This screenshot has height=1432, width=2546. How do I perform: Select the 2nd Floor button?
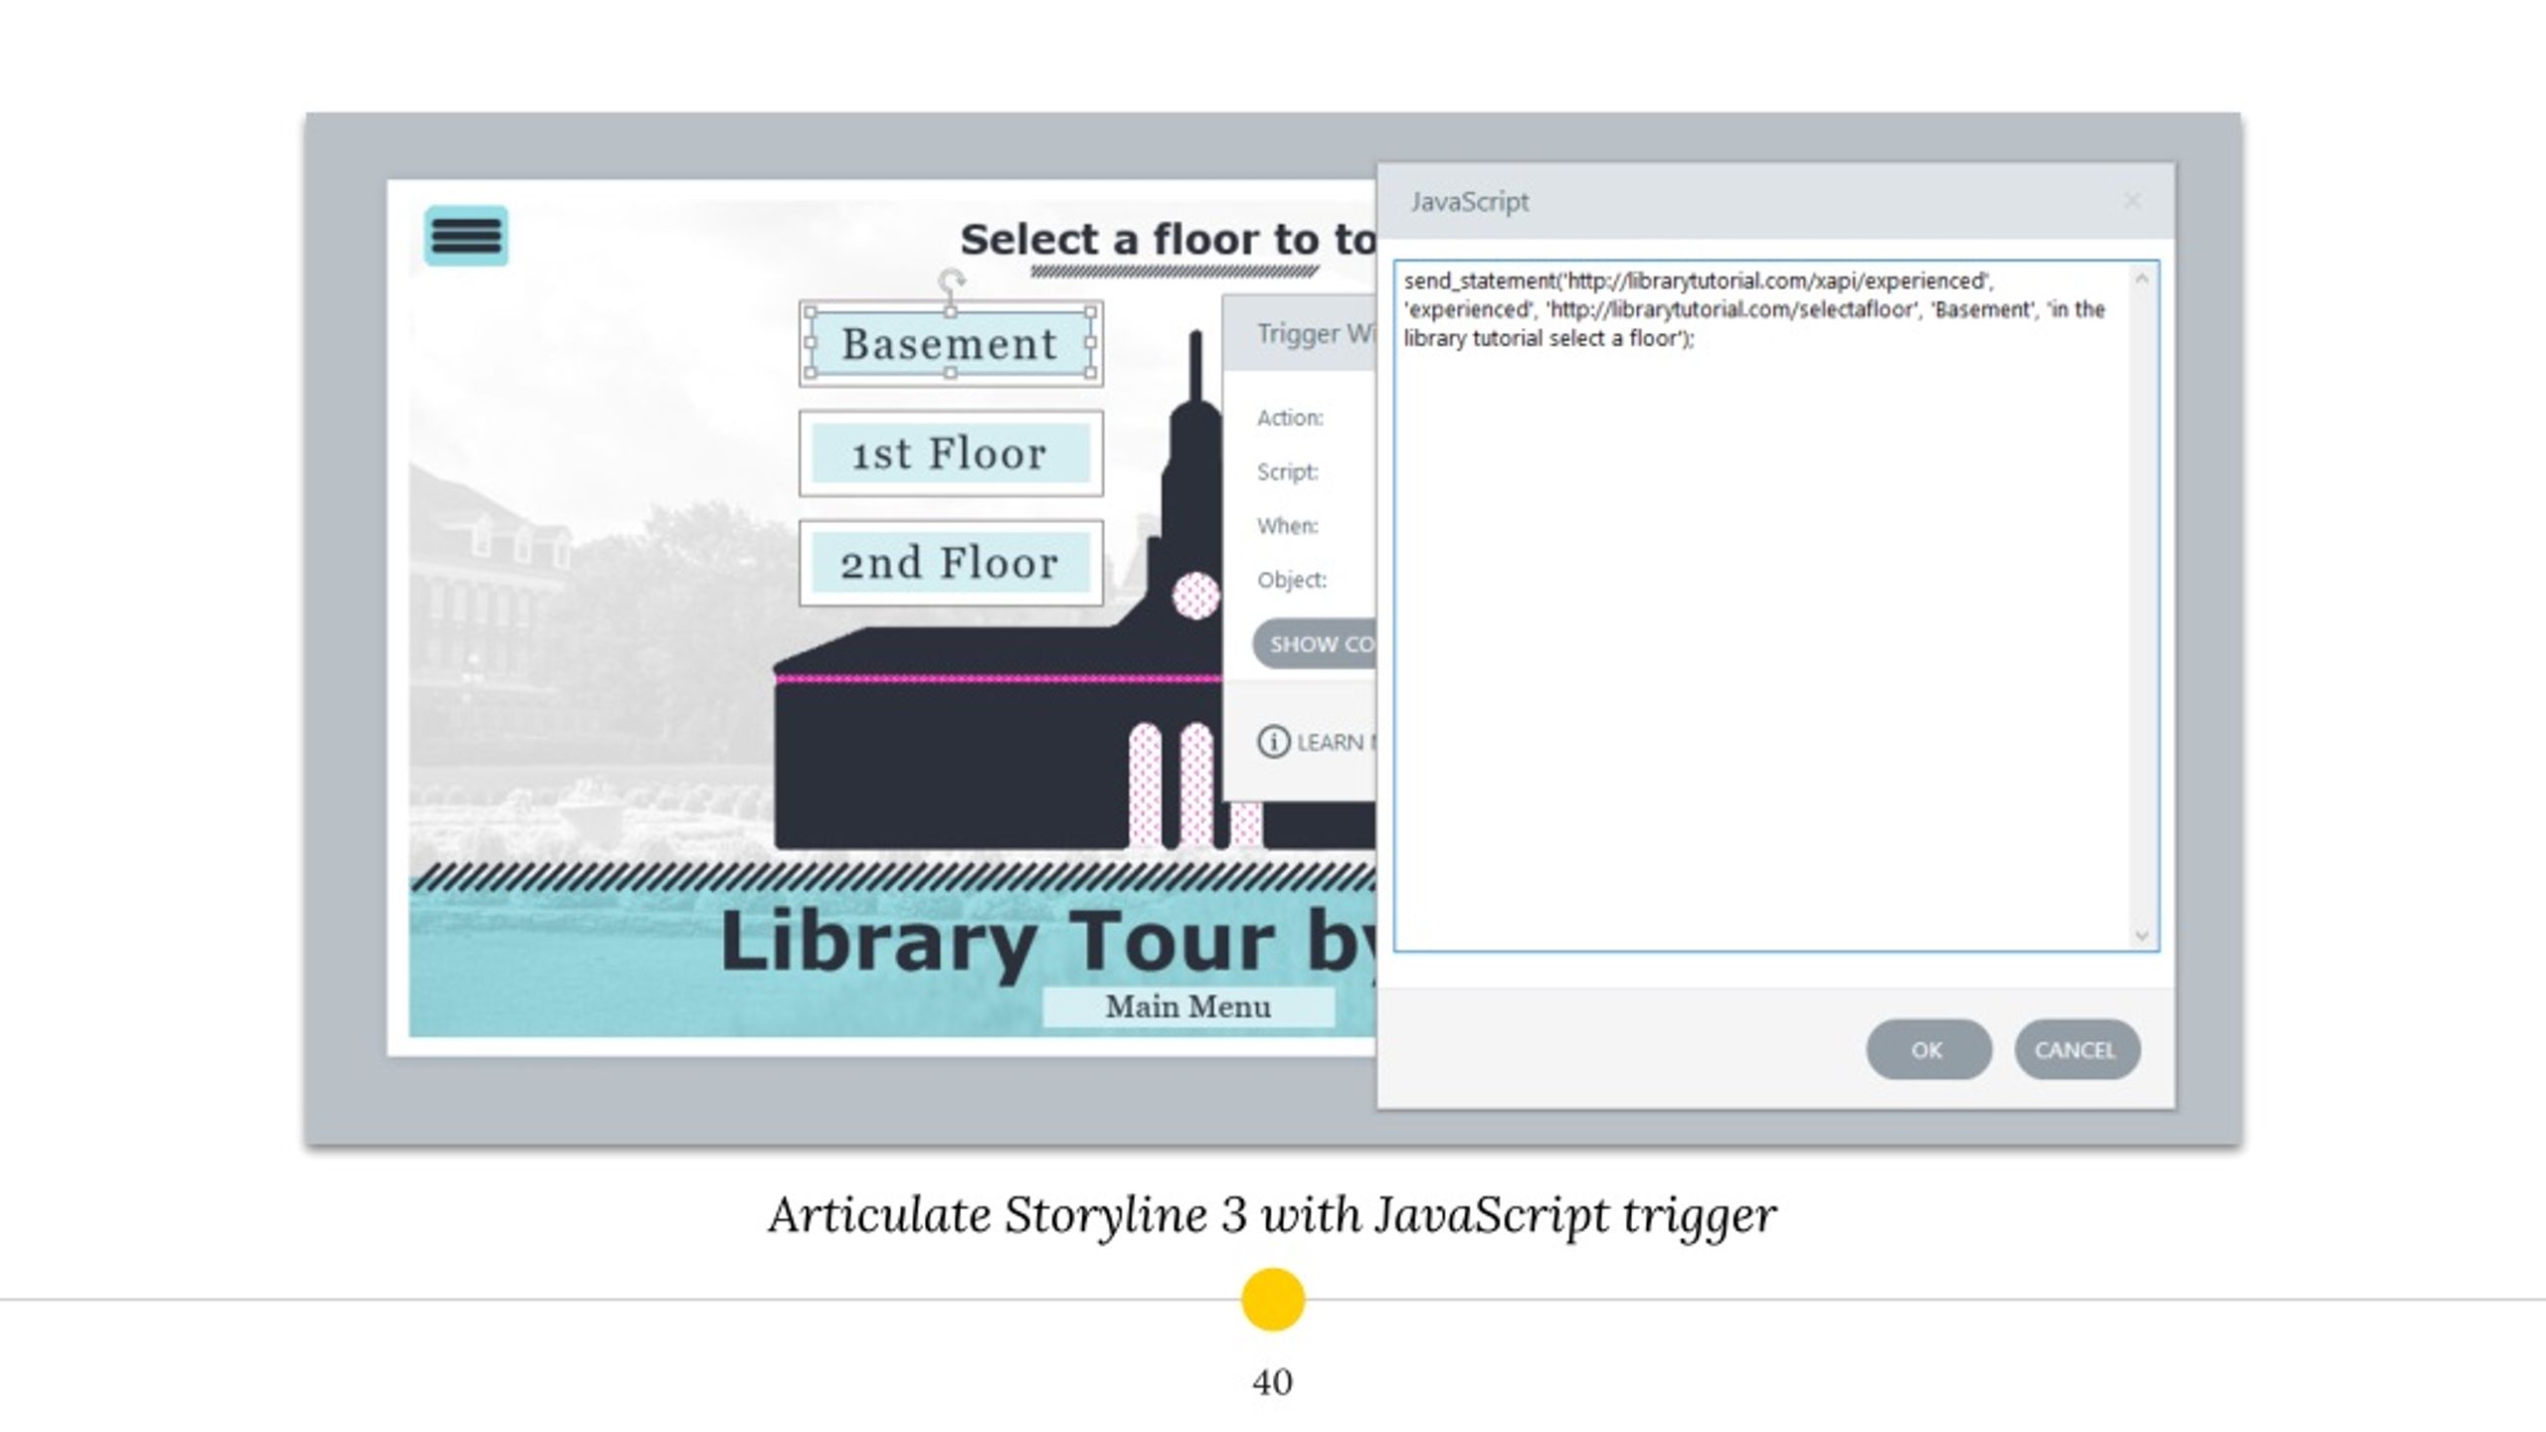(951, 563)
